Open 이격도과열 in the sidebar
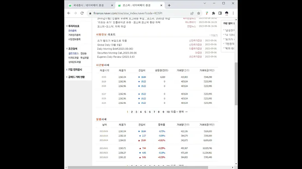The height and width of the screenshot is (169, 302). point(73,58)
